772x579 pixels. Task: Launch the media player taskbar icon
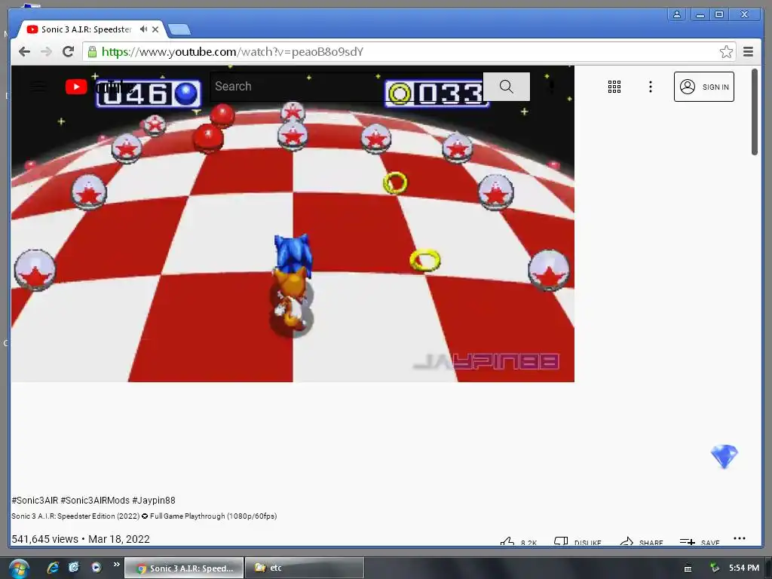tap(96, 568)
